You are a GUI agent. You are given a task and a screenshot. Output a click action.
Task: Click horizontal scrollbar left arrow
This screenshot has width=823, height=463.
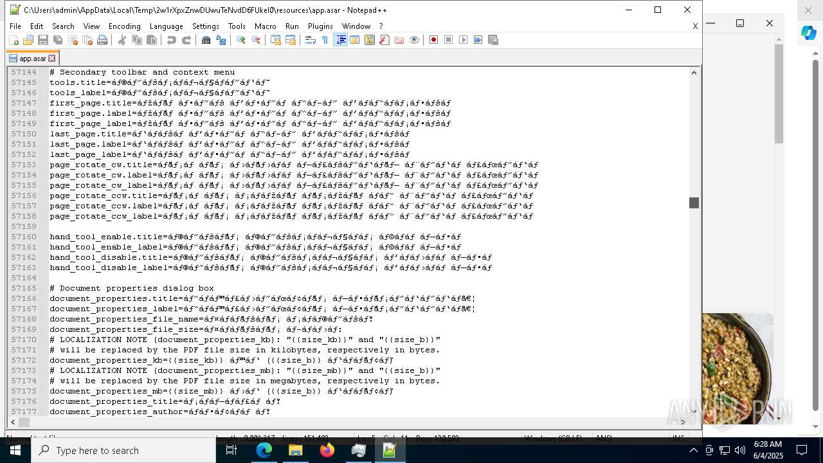(x=13, y=422)
